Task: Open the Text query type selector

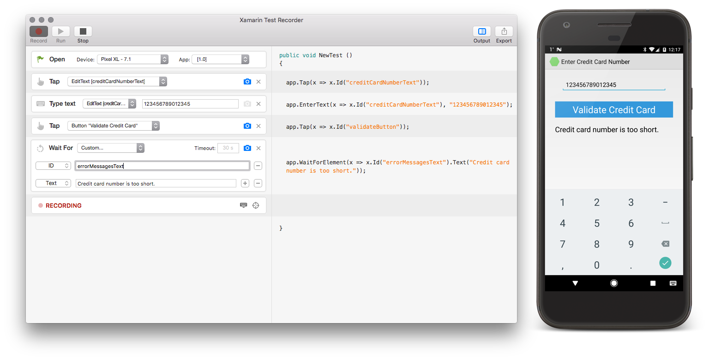Action: click(x=53, y=183)
